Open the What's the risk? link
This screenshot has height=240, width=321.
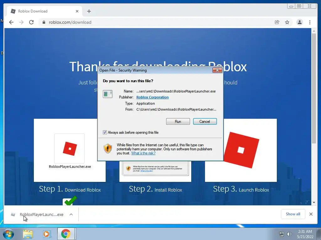[x=143, y=153]
